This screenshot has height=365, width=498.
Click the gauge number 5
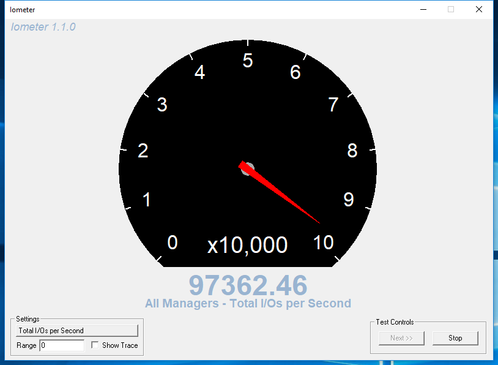[248, 61]
